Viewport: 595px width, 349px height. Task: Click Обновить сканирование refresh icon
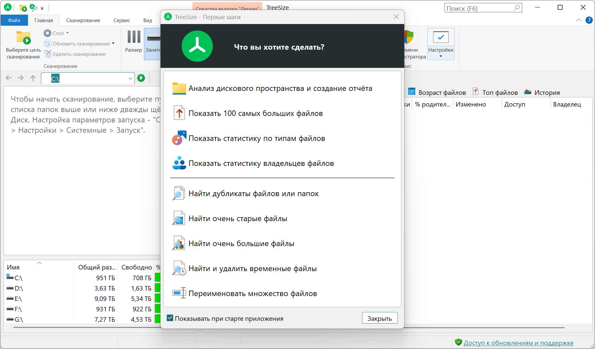(x=47, y=44)
